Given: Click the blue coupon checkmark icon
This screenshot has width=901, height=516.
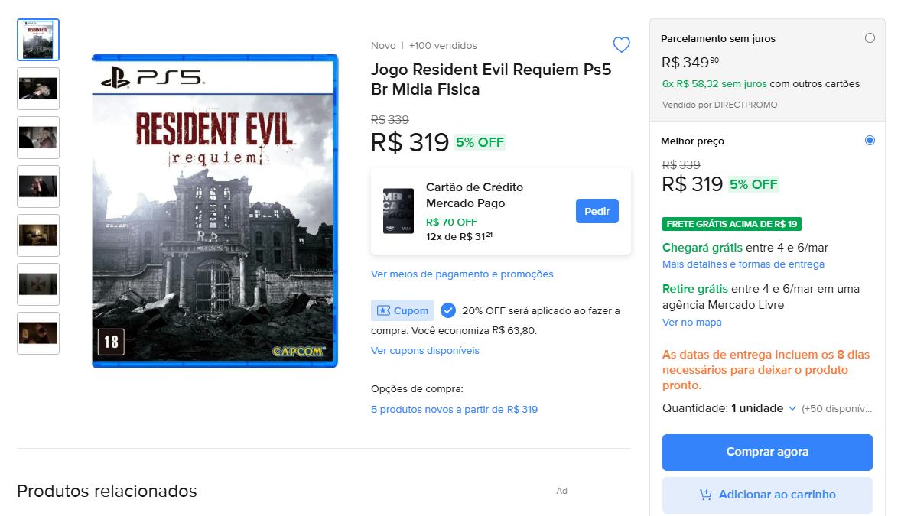Looking at the screenshot, I should coord(448,310).
